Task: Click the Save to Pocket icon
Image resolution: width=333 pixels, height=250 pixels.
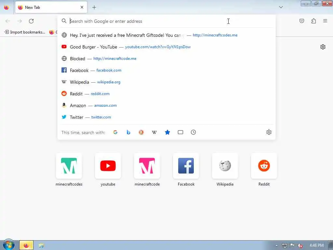Action: (301, 21)
